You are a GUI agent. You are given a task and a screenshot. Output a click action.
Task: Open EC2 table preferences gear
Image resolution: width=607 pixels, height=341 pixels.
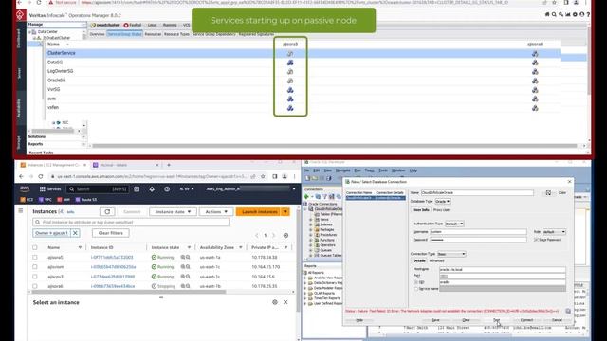point(285,236)
